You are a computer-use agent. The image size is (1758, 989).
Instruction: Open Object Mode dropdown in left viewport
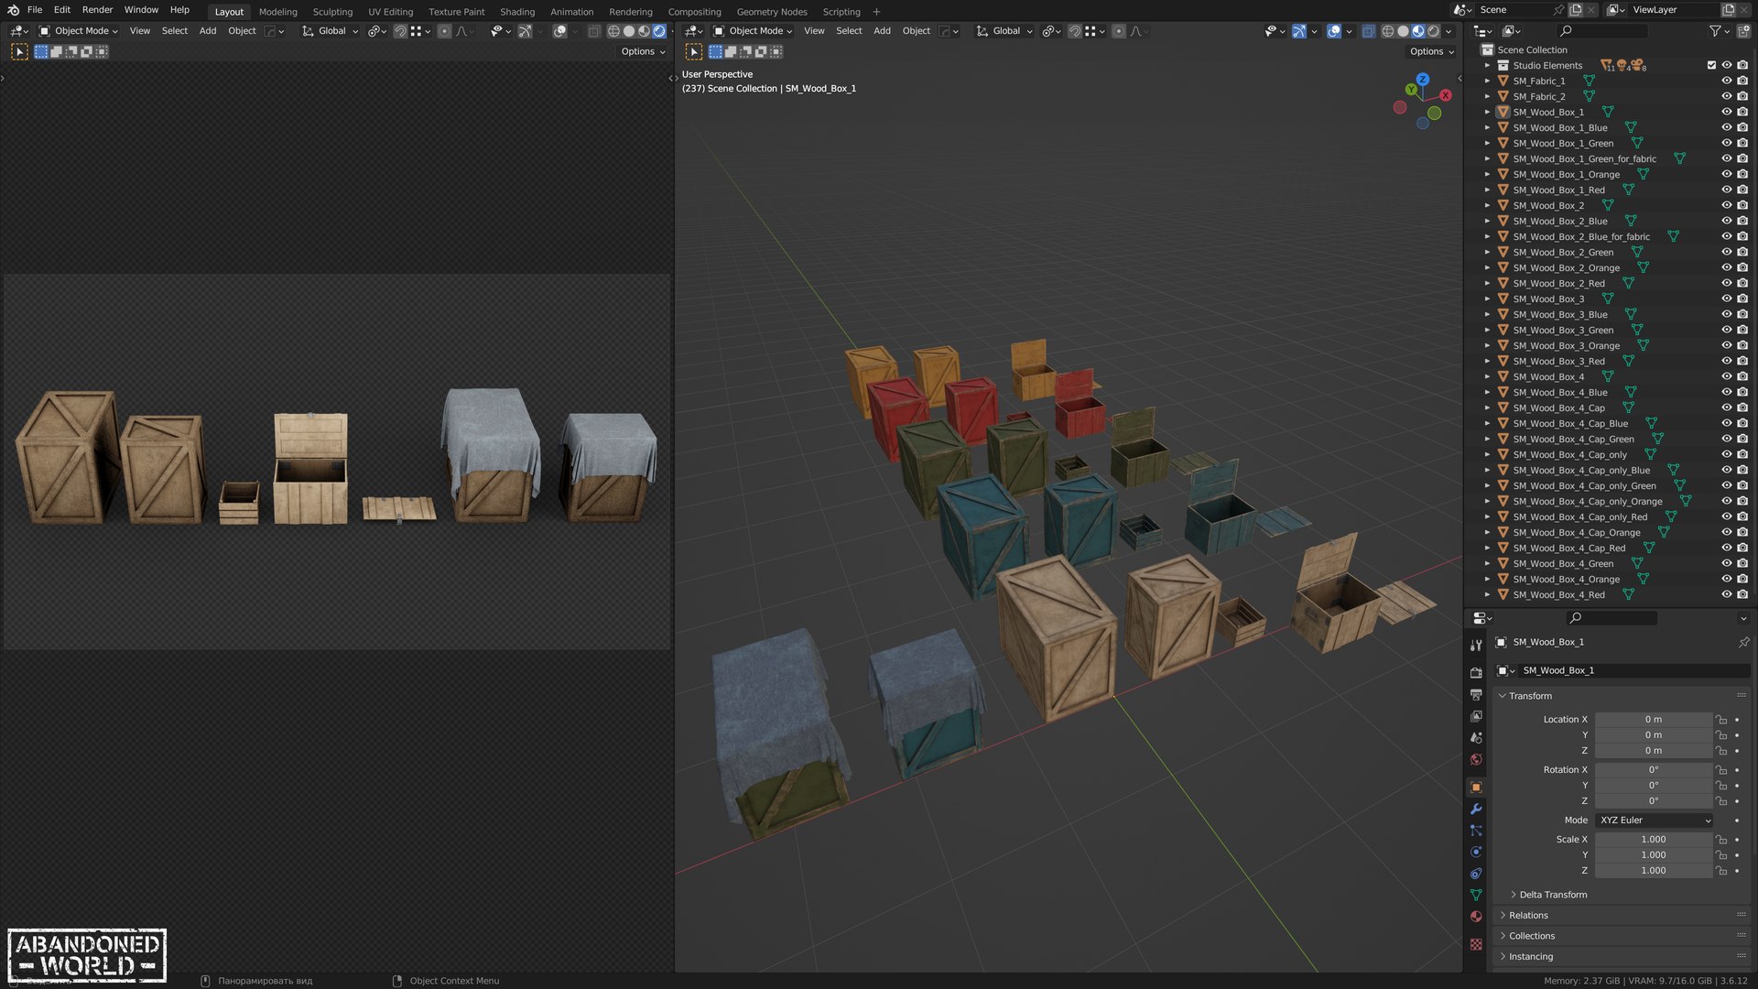tap(79, 31)
